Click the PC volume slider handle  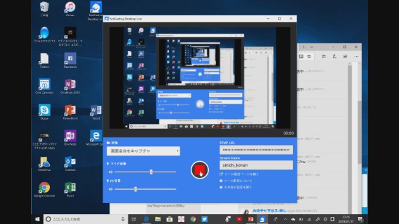(x=135, y=189)
